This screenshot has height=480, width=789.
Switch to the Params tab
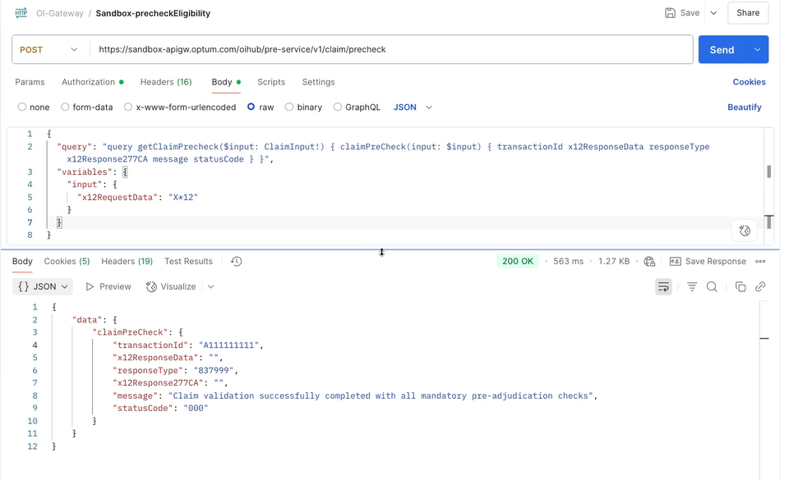[x=30, y=82]
